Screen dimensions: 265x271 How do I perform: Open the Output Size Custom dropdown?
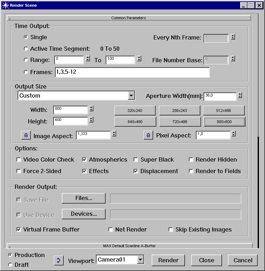pyautogui.click(x=131, y=95)
